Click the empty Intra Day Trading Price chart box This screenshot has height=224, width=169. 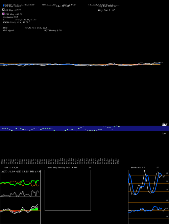[x=68, y=190]
